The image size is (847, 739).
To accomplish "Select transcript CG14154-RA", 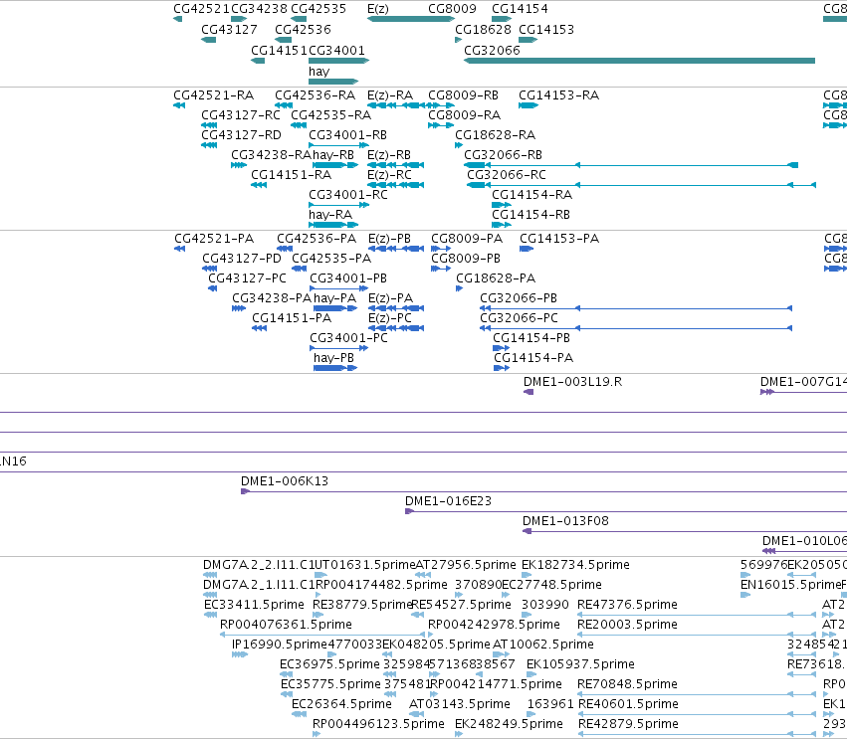I will point(531,195).
